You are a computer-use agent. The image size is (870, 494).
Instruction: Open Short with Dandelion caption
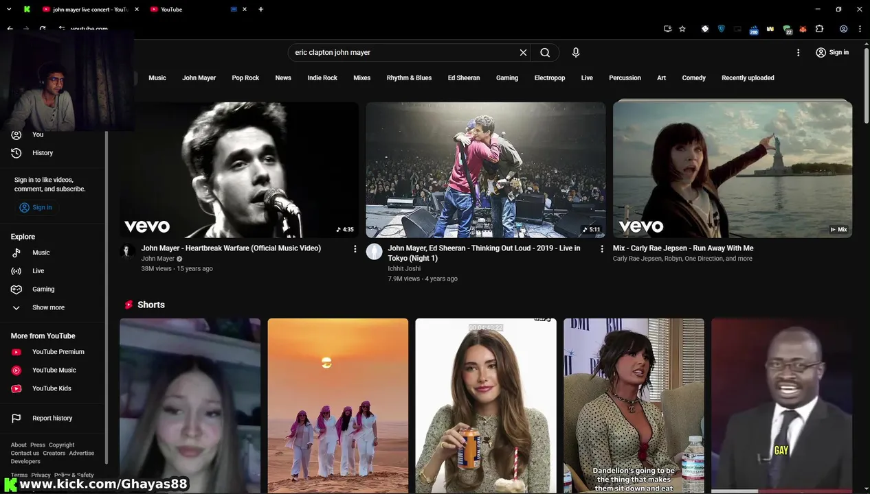[634, 405]
